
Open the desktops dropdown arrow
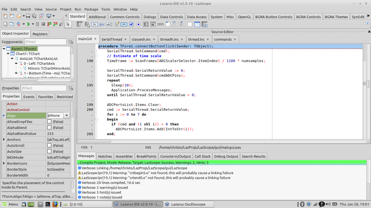[54, 16]
